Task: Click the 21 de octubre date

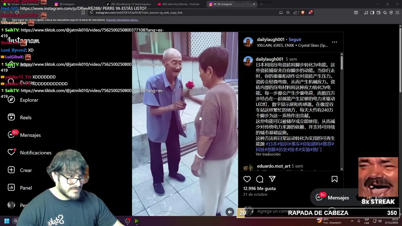Action: click(255, 194)
